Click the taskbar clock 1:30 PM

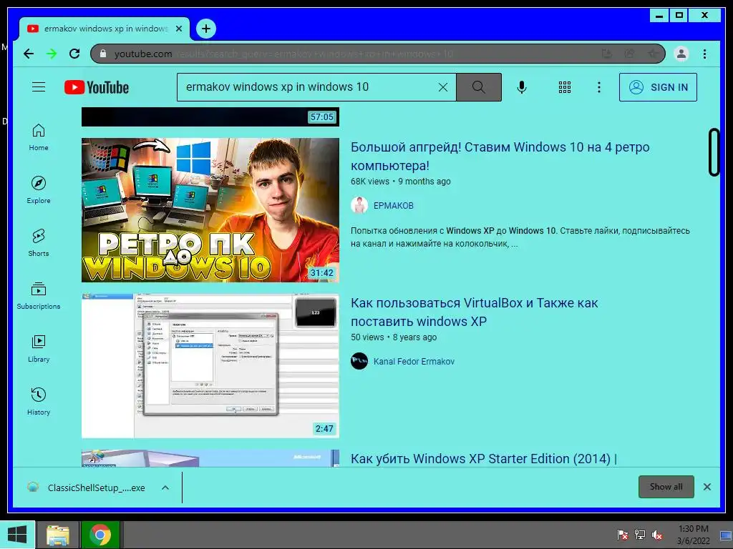[693, 535]
